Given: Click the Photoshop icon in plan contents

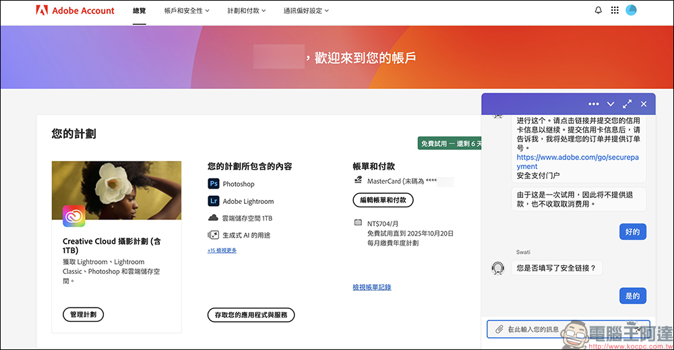Looking at the screenshot, I should (213, 184).
